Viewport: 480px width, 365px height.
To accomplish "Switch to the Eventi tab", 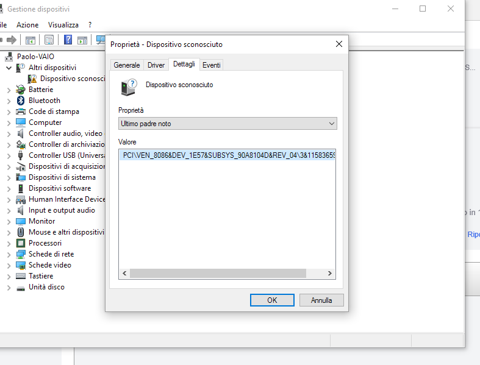I will 212,65.
